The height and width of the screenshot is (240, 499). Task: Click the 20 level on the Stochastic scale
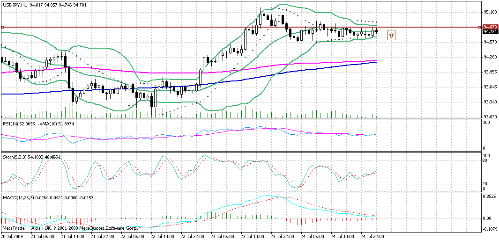coord(485,184)
